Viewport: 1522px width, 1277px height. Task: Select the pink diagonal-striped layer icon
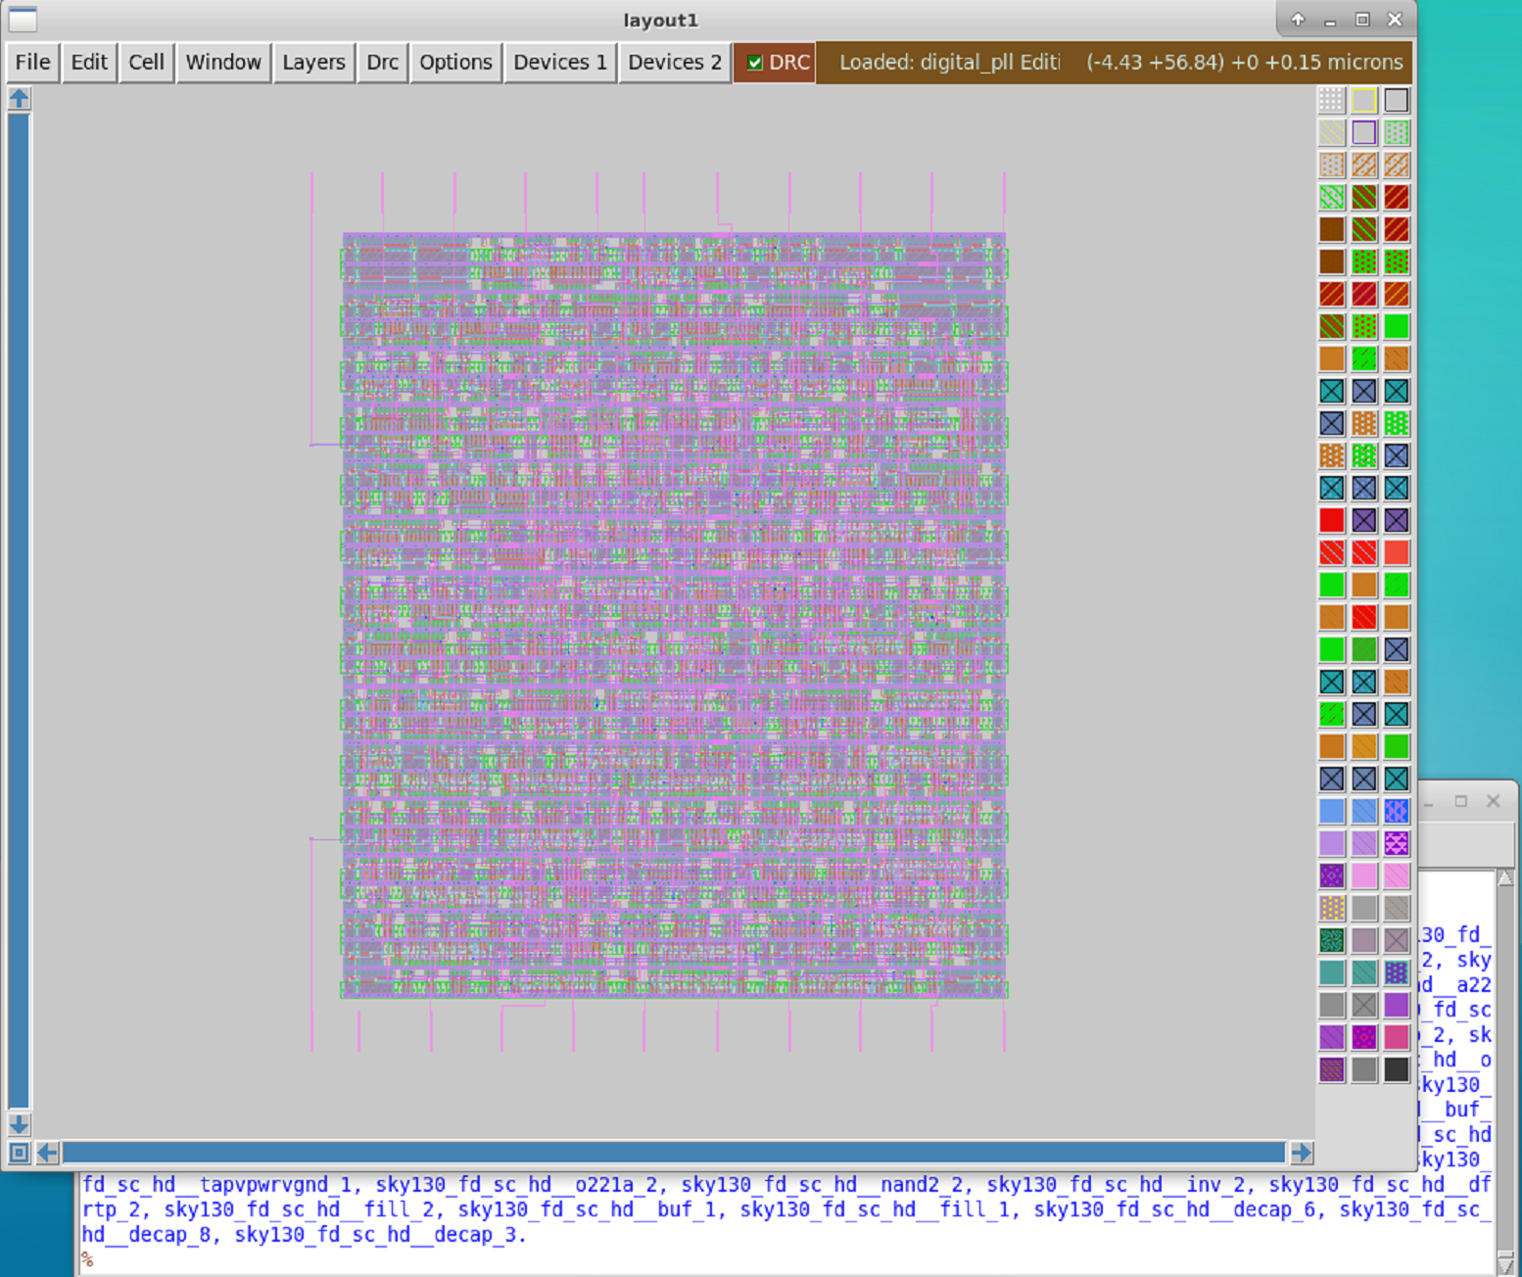1397,875
